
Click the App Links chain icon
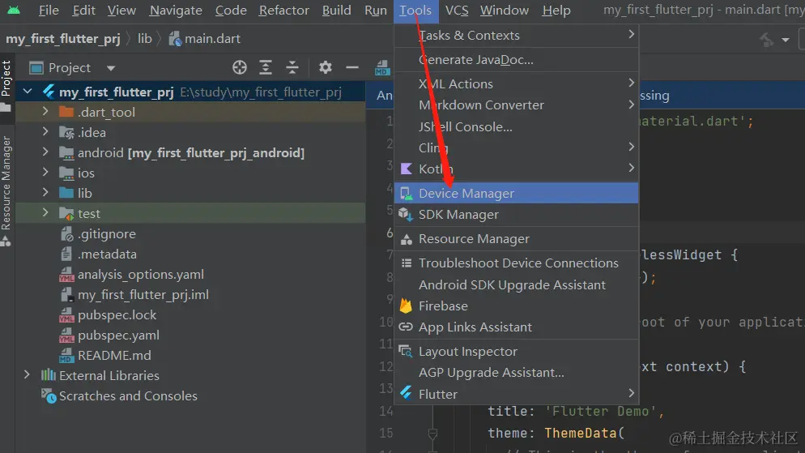point(406,327)
